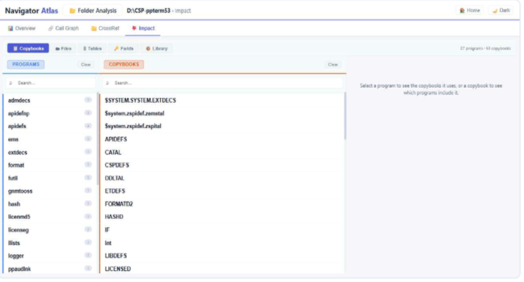
Task: Select the Int copybook
Action: pos(222,242)
